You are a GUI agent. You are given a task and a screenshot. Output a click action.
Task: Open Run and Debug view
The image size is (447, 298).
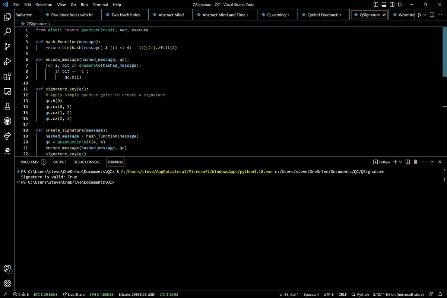tap(7, 61)
